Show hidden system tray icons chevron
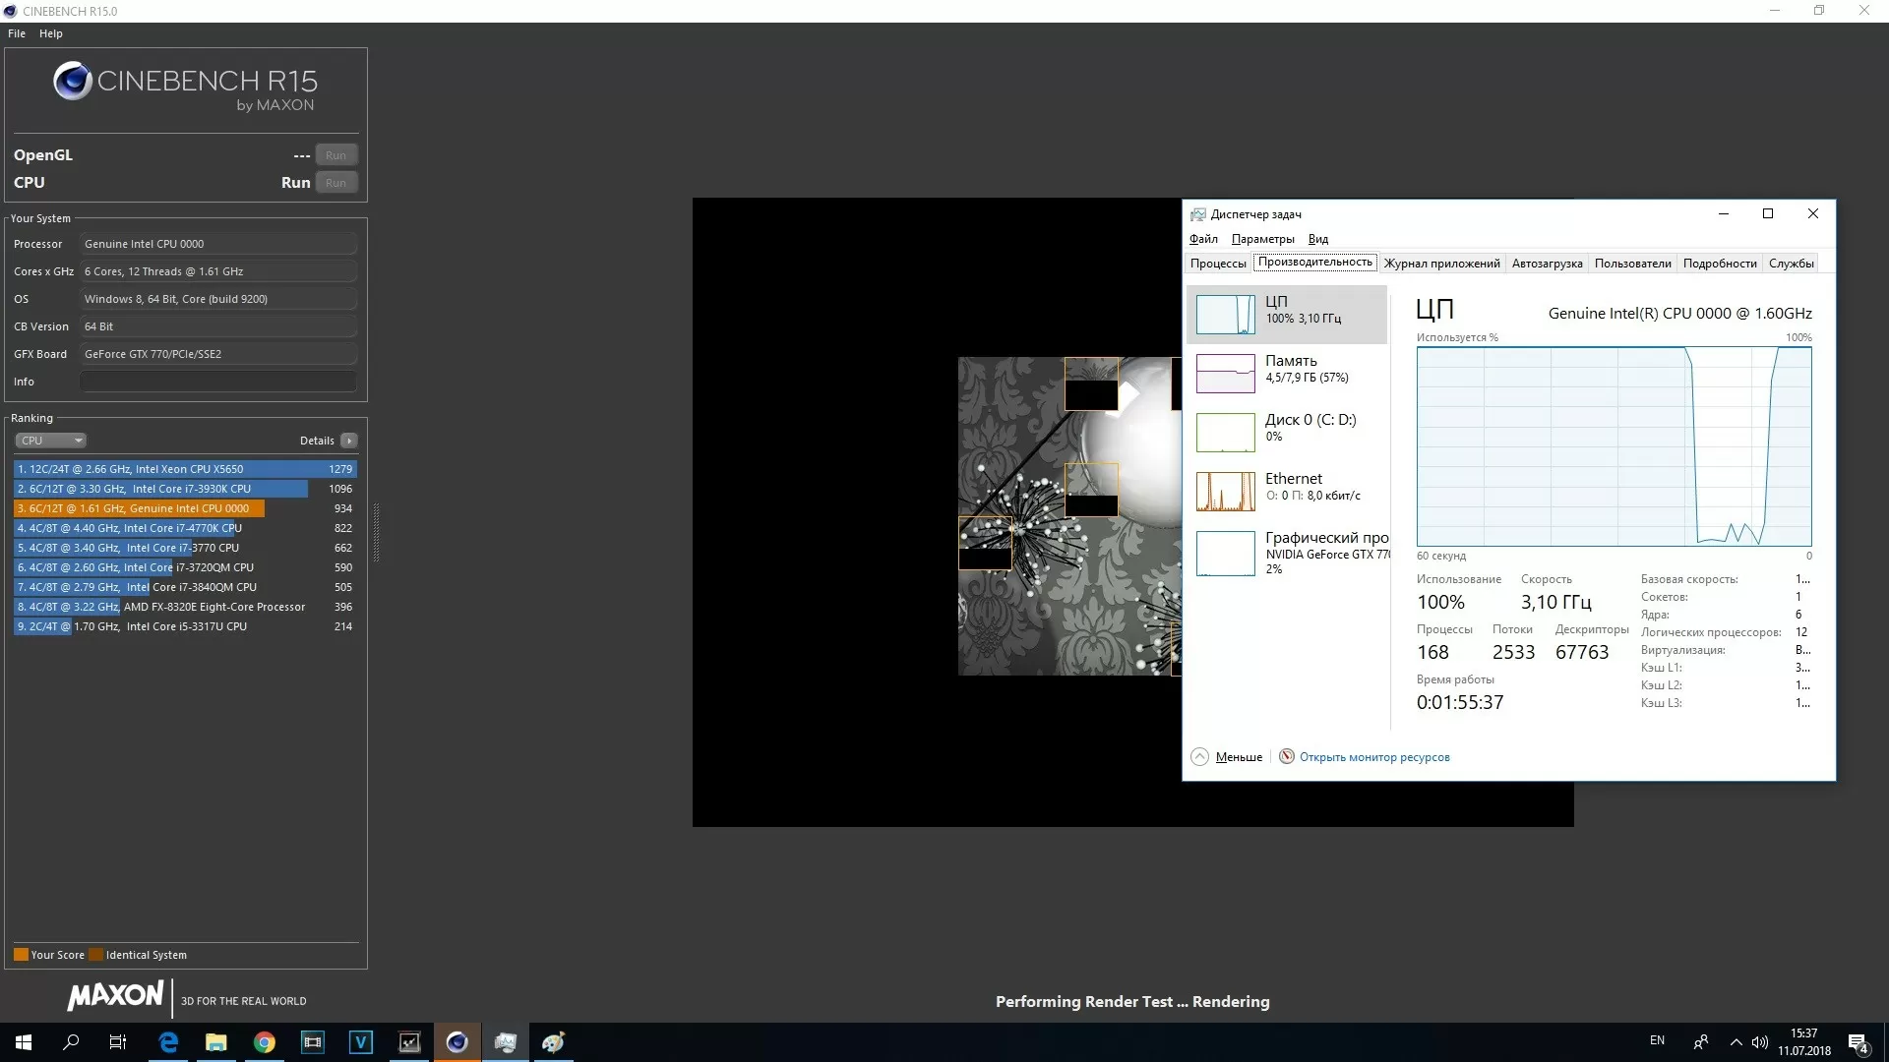The height and width of the screenshot is (1062, 1889). pos(1736,1042)
